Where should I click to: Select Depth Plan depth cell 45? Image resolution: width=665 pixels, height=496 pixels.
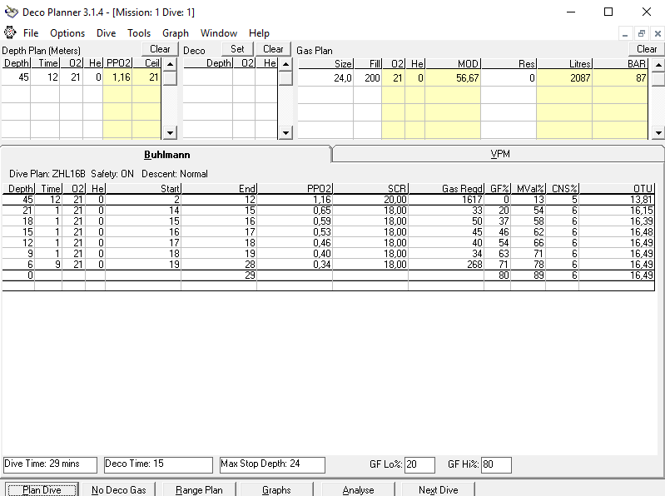(16, 77)
